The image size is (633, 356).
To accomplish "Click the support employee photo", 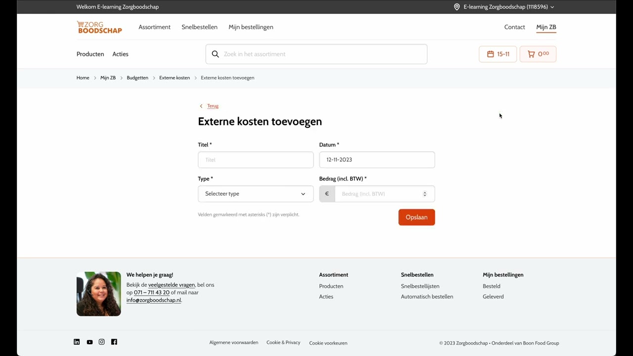I will click(98, 294).
